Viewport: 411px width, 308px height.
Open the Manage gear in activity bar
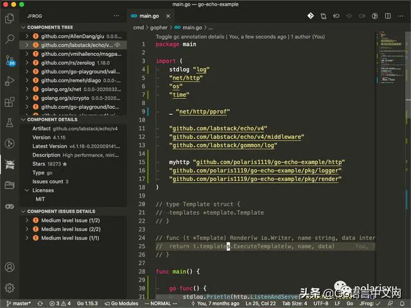click(10, 288)
